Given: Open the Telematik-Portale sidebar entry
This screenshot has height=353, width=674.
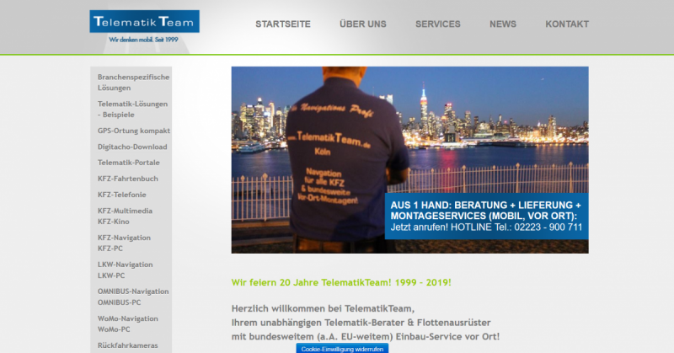Looking at the screenshot, I should pyautogui.click(x=128, y=163).
